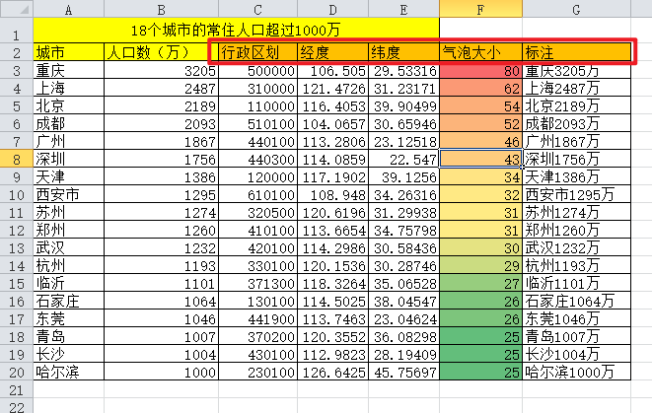This screenshot has width=652, height=413.
Task: Select city cell '石家庄'
Action: (69, 301)
